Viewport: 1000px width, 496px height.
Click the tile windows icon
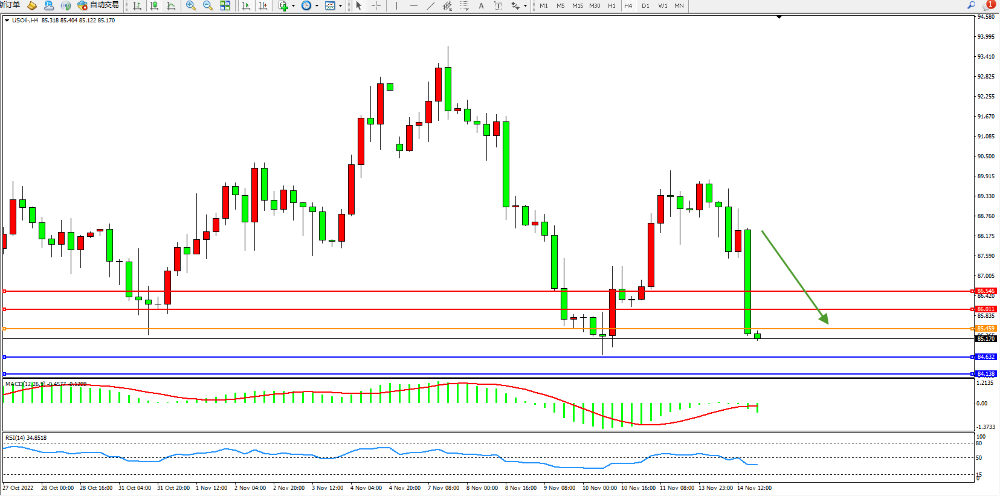225,5
